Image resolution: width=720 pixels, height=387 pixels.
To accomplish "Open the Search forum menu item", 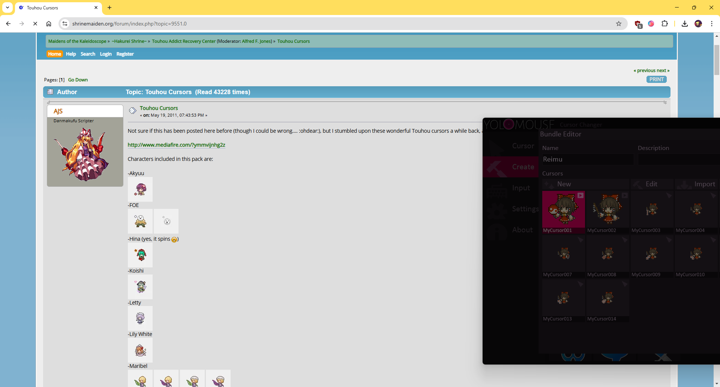I will tap(88, 54).
